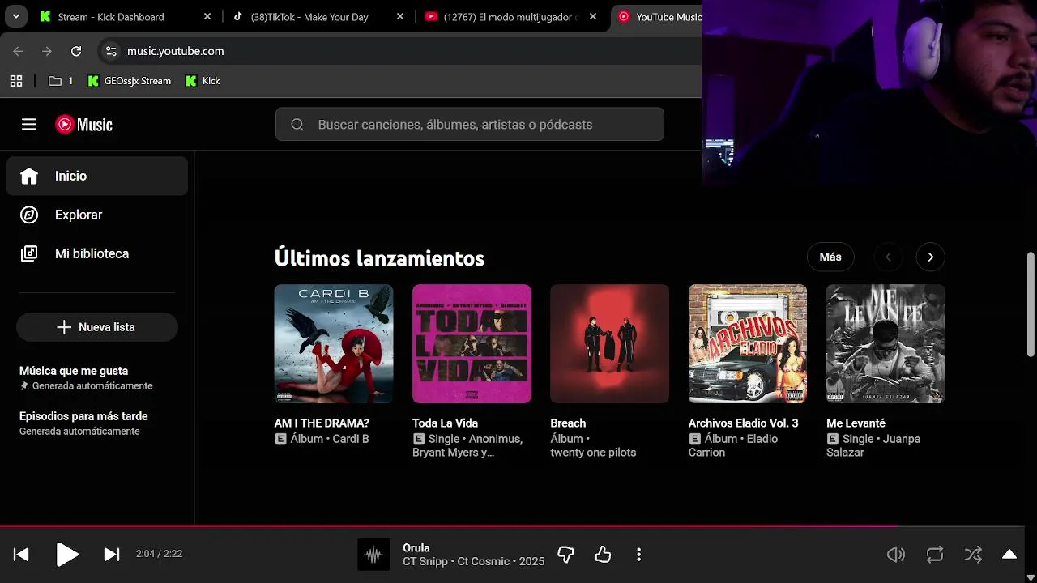This screenshot has height=583, width=1037.
Task: Close the Stream - Kick Dashboard tab
Action: pos(207,16)
